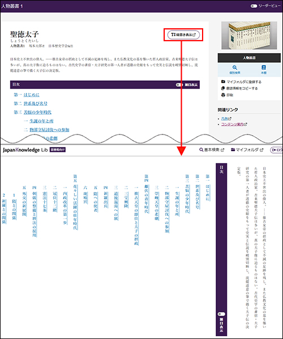Open the コンテンツ案内 related link

[x=234, y=124]
